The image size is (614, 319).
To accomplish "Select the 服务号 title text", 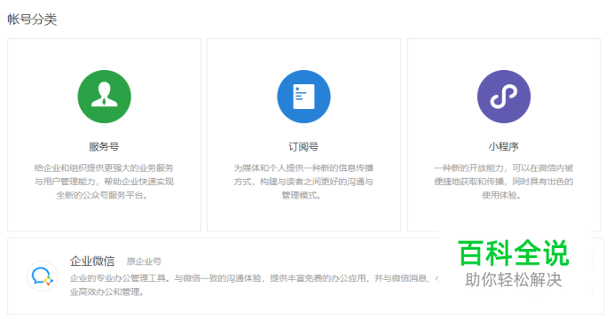I will [104, 146].
